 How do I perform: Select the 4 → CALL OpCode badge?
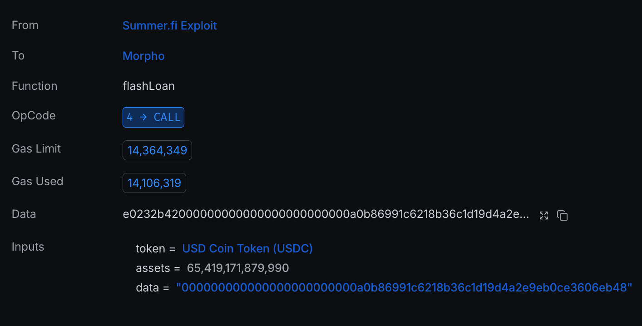point(153,117)
